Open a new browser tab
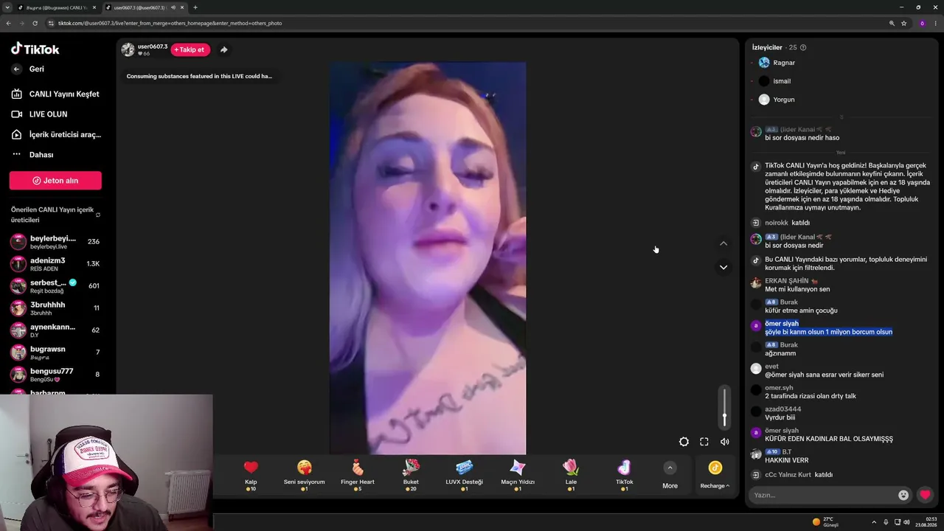The image size is (944, 531). 195,7
